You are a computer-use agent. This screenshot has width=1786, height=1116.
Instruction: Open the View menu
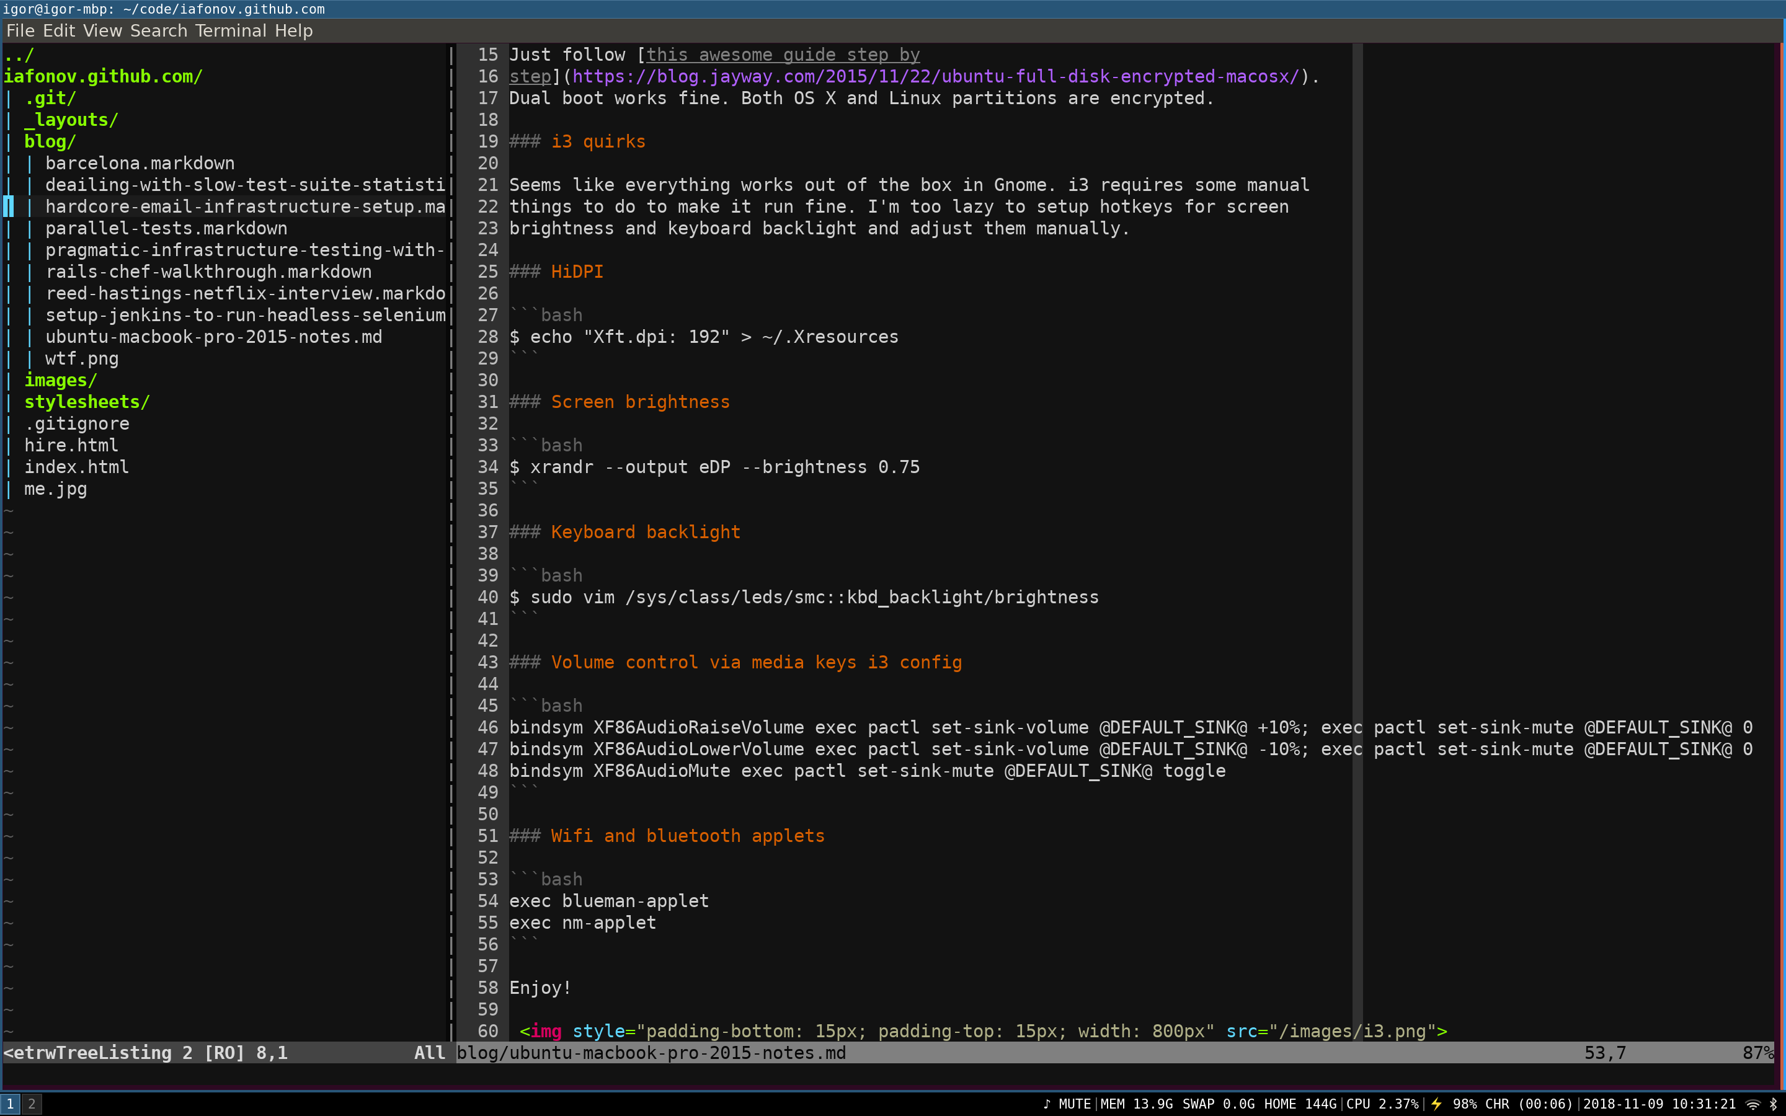[102, 31]
